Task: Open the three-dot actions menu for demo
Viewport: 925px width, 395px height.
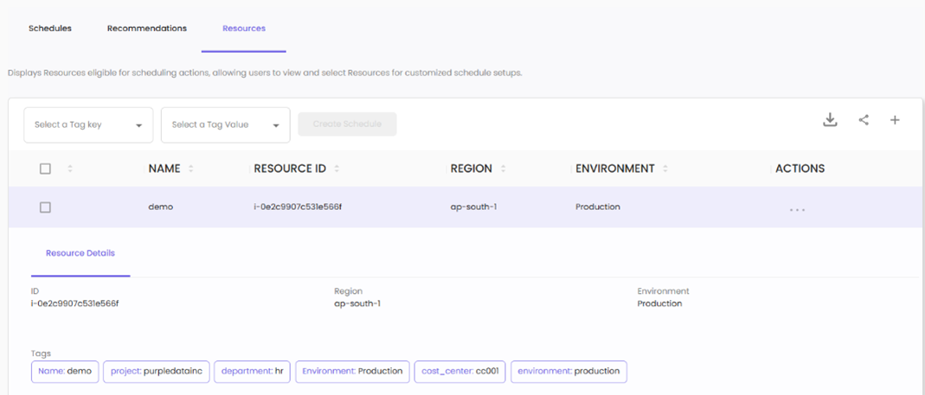Action: [797, 209]
